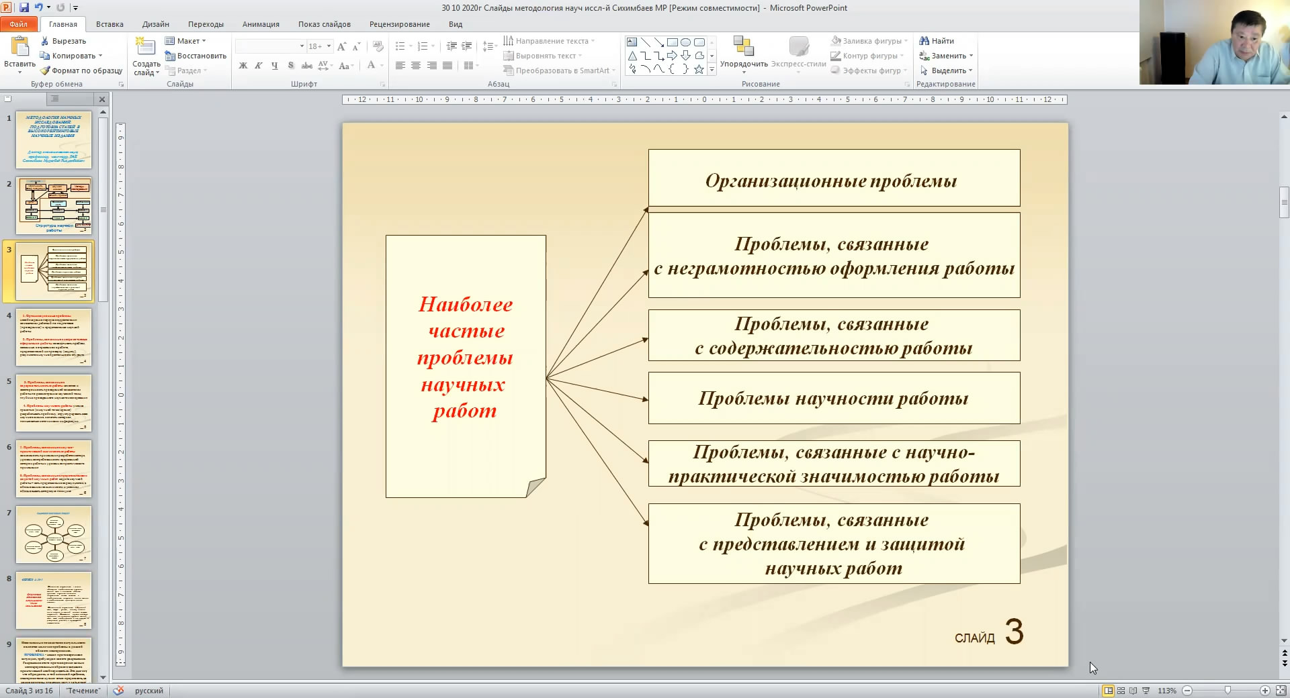Toggle Underline (Ч) text formatting
Screen dimensions: 1290x698
coord(275,66)
